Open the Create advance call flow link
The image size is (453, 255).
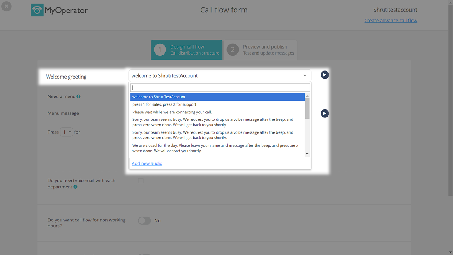(x=390, y=21)
